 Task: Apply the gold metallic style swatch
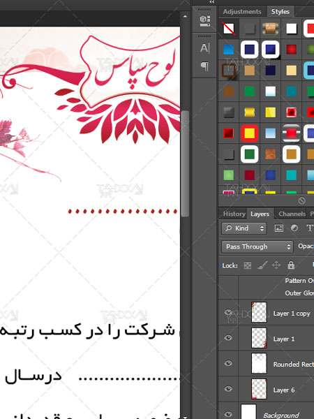249,112
